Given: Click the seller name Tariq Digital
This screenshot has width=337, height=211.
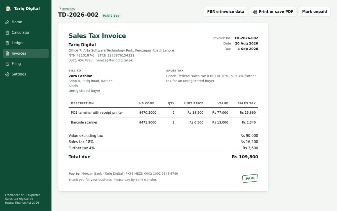Looking at the screenshot, I should point(82,45).
